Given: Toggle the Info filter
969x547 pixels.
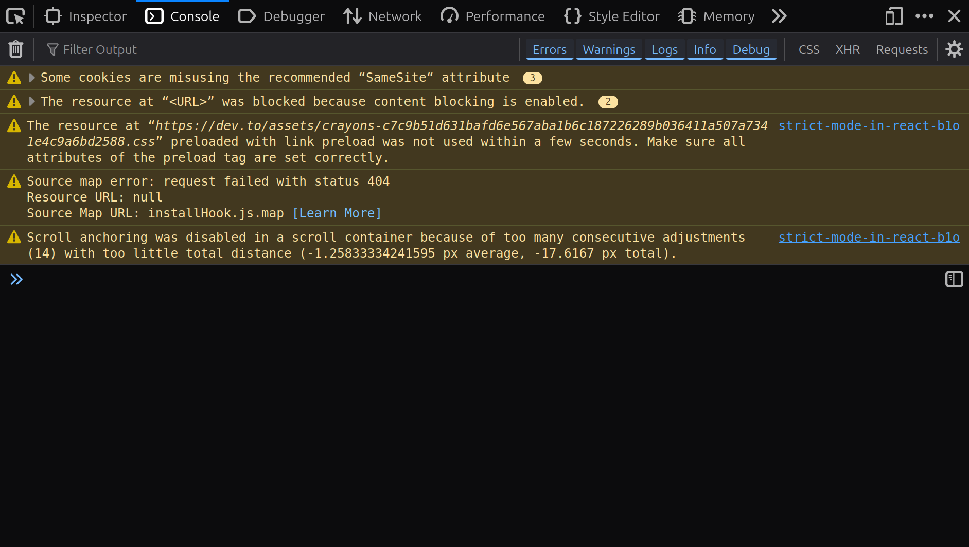Looking at the screenshot, I should point(704,49).
